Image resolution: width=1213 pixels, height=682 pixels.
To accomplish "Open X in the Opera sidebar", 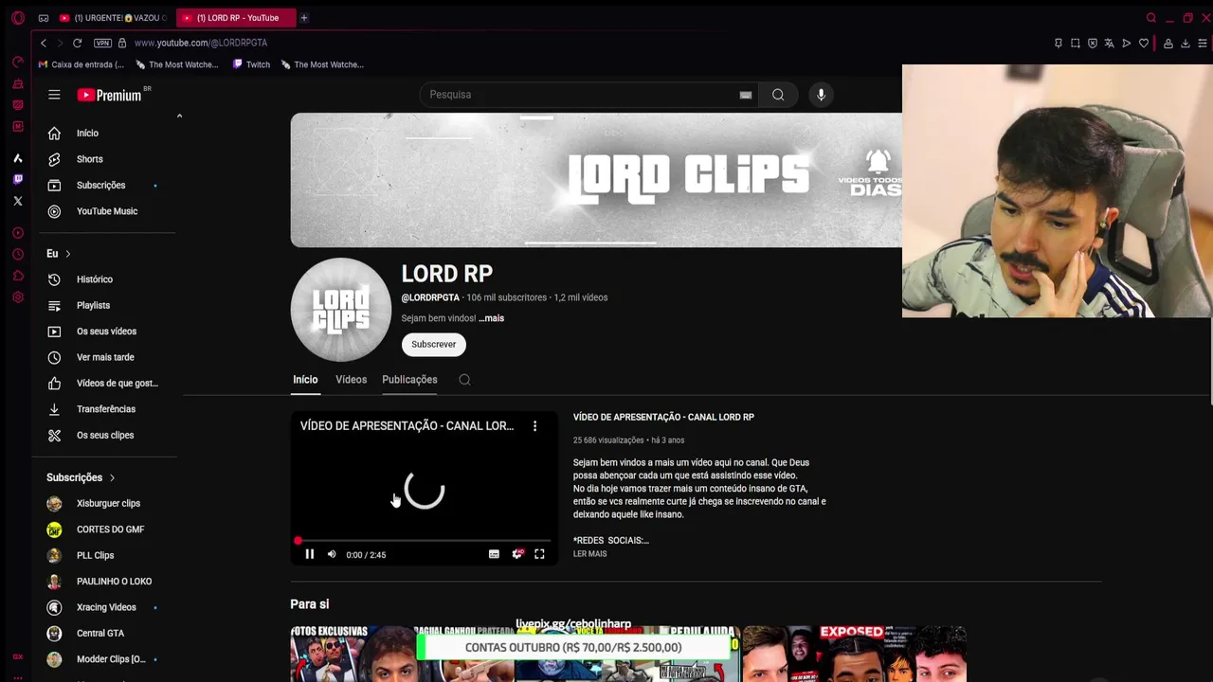I will point(17,201).
